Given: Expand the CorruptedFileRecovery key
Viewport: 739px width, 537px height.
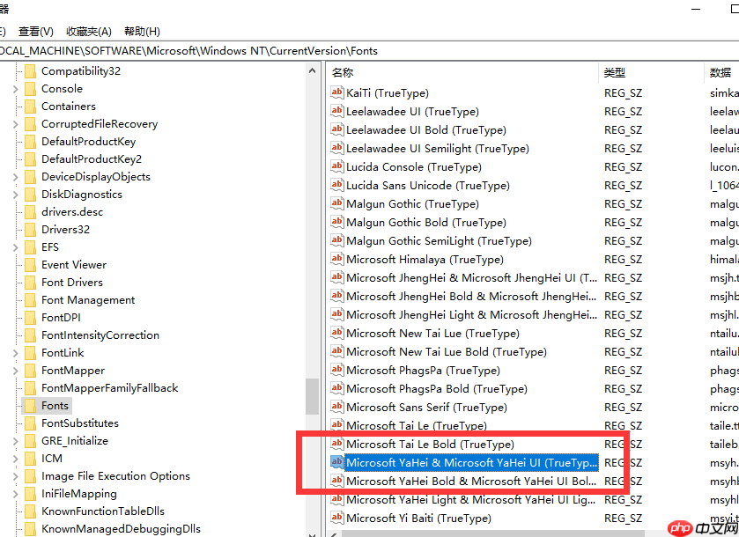Looking at the screenshot, I should (x=15, y=124).
